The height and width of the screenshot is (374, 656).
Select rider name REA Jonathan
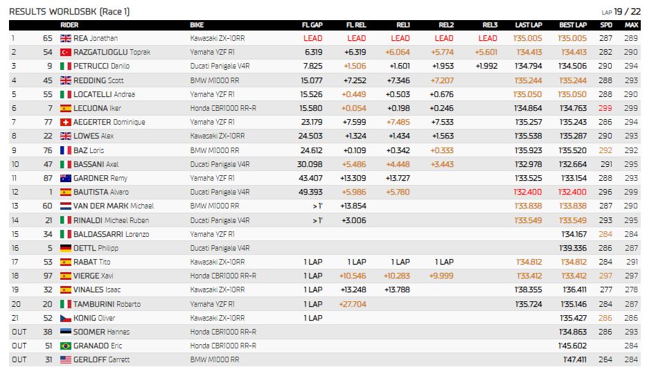pos(96,39)
